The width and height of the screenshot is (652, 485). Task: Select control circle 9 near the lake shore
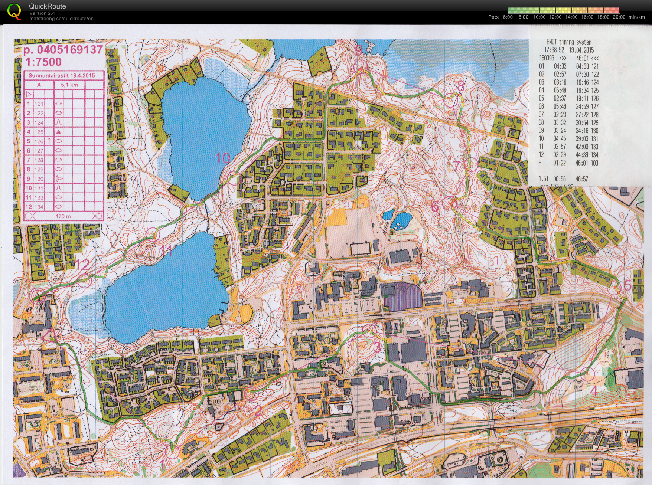click(360, 66)
